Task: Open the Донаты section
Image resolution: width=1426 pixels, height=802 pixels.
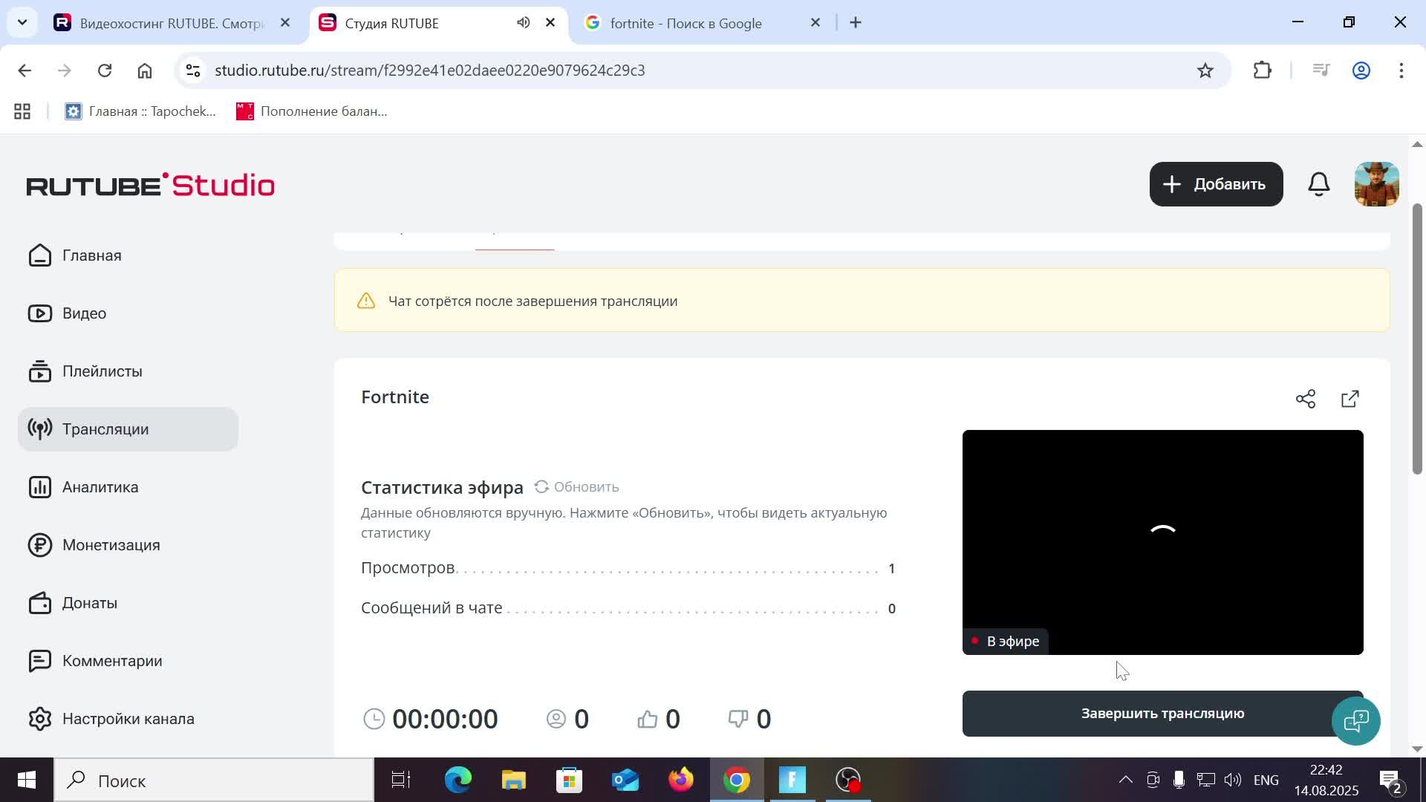Action: click(x=89, y=602)
